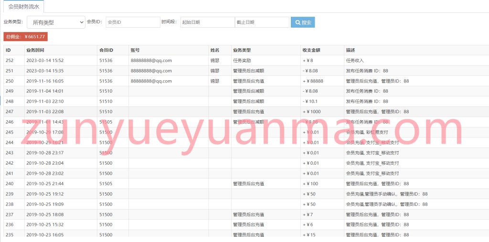Click 任务收入 description cell

point(355,61)
